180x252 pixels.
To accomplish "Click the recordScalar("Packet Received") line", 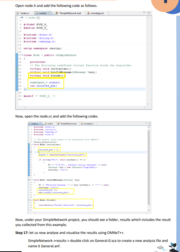I will point(66,205).
